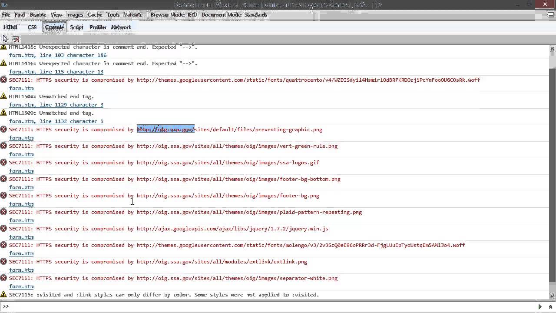Open the View menu
Image resolution: width=556 pixels, height=313 pixels.
tap(56, 15)
